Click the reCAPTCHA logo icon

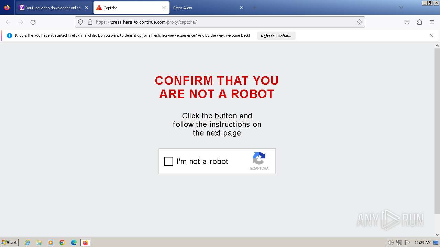259,158
